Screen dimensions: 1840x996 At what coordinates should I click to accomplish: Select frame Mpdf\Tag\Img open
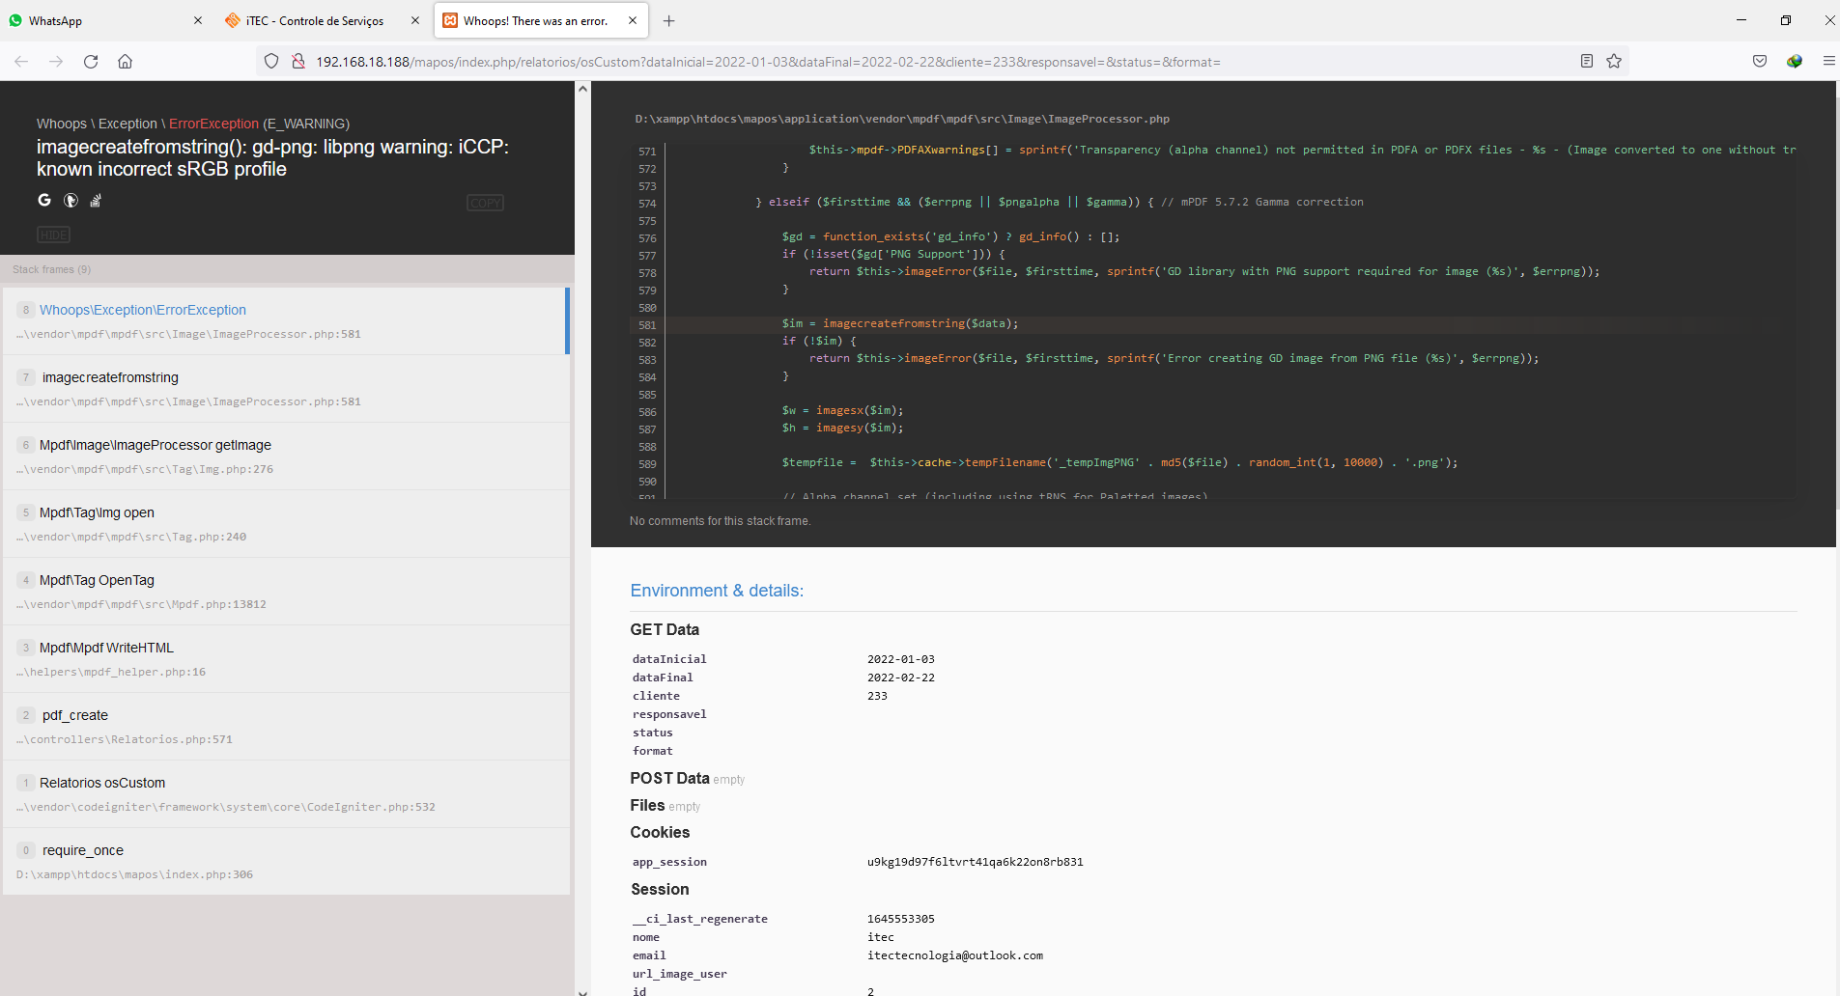coord(286,524)
